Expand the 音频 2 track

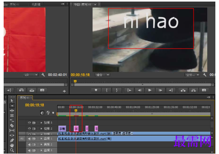pyautogui.click(x=41, y=145)
